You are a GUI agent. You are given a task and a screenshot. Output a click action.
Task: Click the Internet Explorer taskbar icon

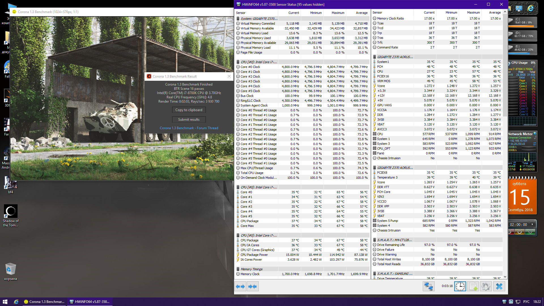click(x=16, y=302)
